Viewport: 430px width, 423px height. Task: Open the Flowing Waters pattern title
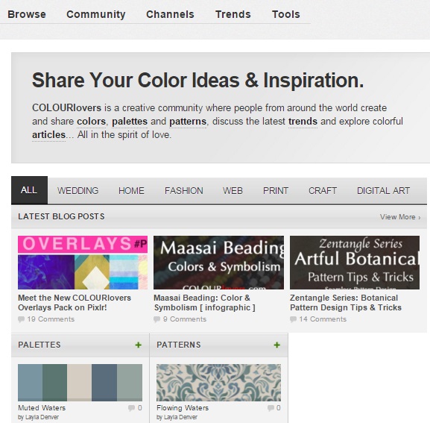pos(183,408)
